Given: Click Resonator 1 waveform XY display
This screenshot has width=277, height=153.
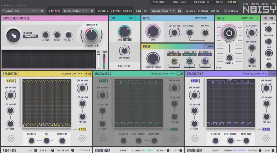Looking at the screenshot, I should pos(47,103).
